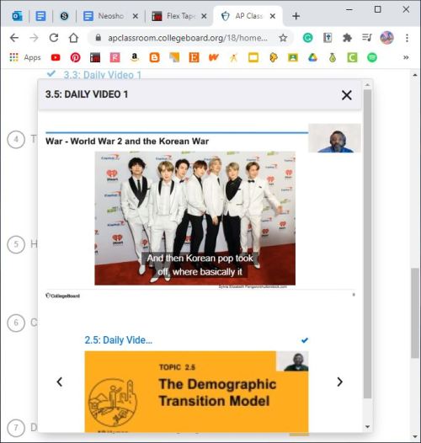Select unit 4 in the background list
Screen dimensions: 421x443
click(x=16, y=139)
